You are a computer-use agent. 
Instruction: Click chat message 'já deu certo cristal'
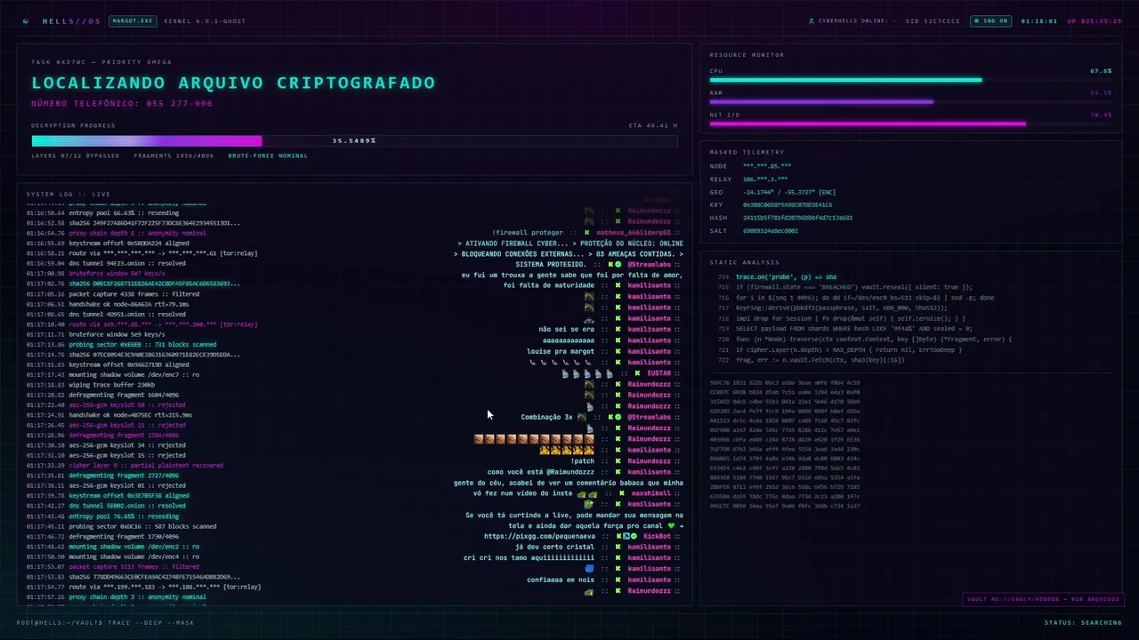pyautogui.click(x=554, y=547)
